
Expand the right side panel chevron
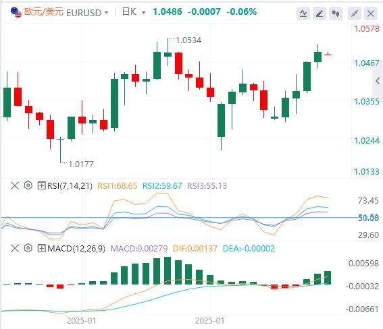(x=378, y=81)
